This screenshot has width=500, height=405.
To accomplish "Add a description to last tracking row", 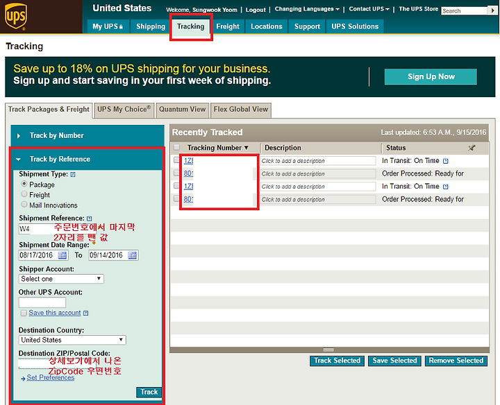I will click(318, 200).
